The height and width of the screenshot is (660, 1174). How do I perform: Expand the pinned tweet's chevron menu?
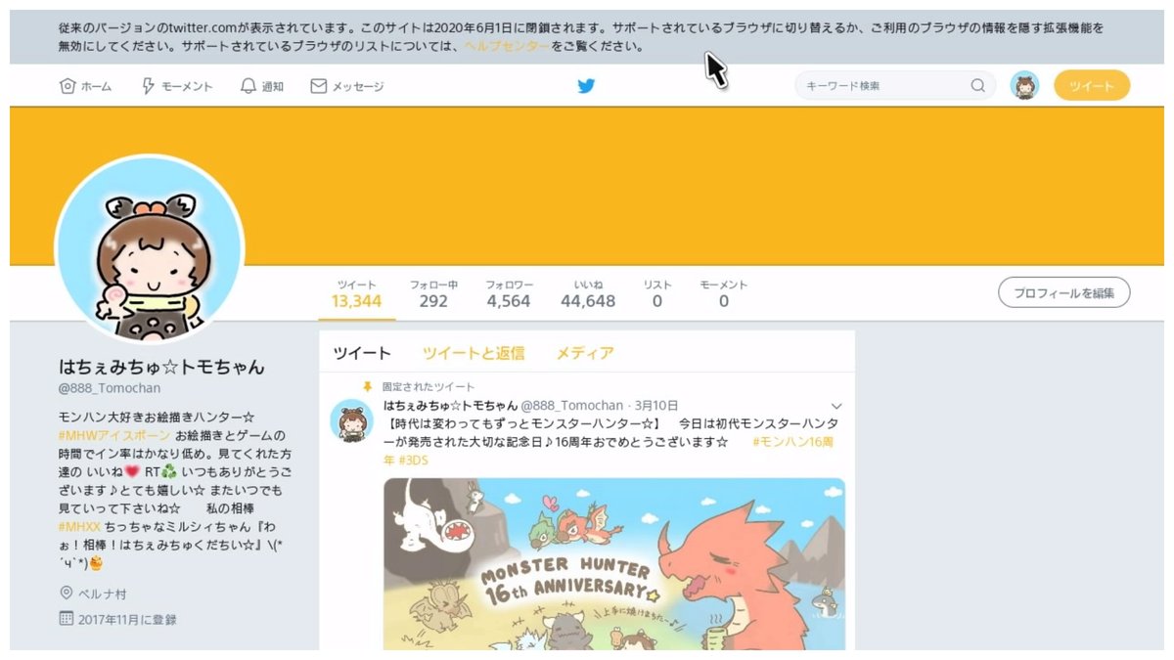click(x=836, y=406)
